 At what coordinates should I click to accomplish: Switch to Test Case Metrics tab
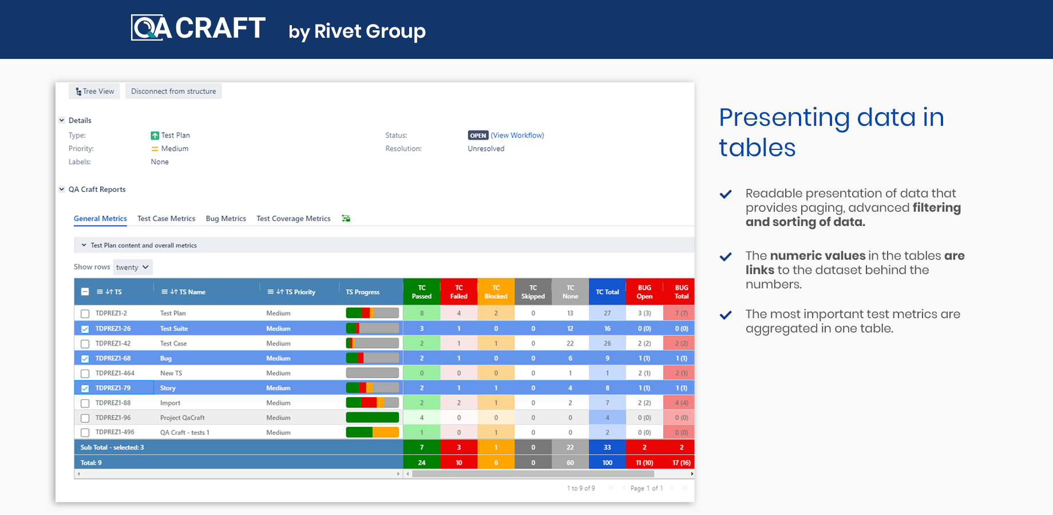(x=166, y=219)
